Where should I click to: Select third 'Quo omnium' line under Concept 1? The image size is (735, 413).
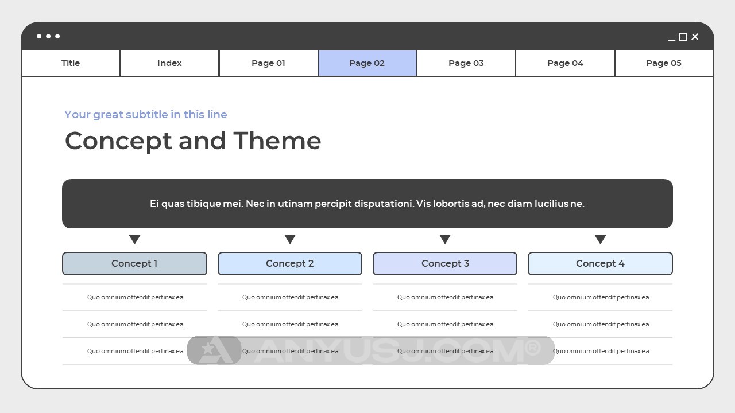pos(136,351)
